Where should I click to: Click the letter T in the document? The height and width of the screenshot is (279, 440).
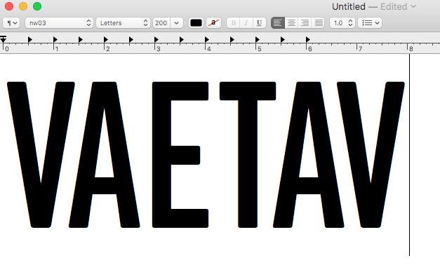point(248,155)
